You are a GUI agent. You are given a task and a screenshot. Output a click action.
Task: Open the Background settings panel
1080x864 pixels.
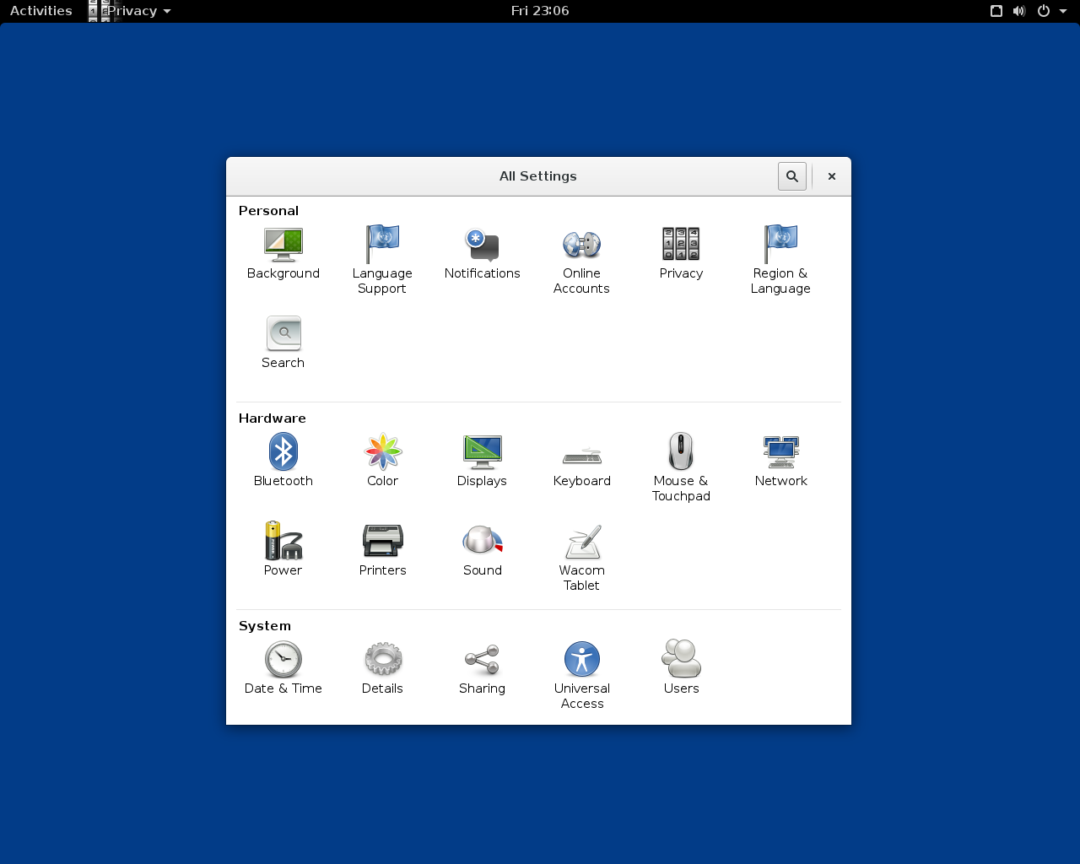[x=283, y=253]
